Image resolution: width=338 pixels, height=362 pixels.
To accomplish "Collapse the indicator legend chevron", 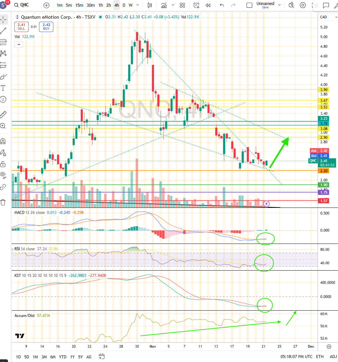I will 18,45.
